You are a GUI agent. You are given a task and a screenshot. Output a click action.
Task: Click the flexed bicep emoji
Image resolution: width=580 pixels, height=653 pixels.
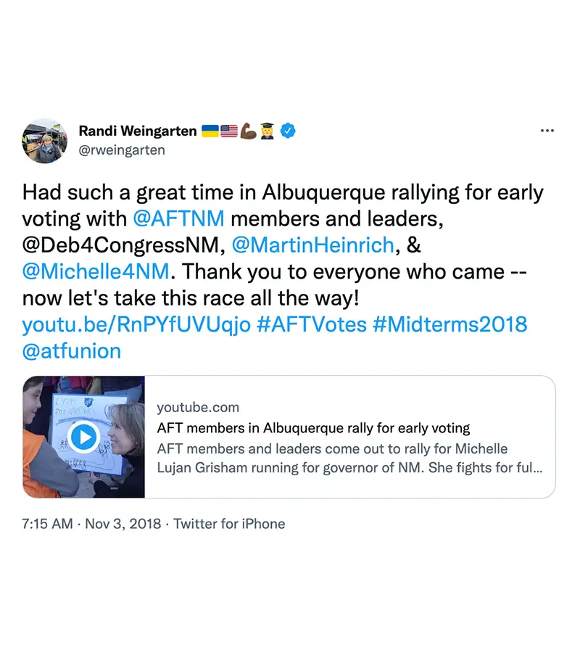248,131
